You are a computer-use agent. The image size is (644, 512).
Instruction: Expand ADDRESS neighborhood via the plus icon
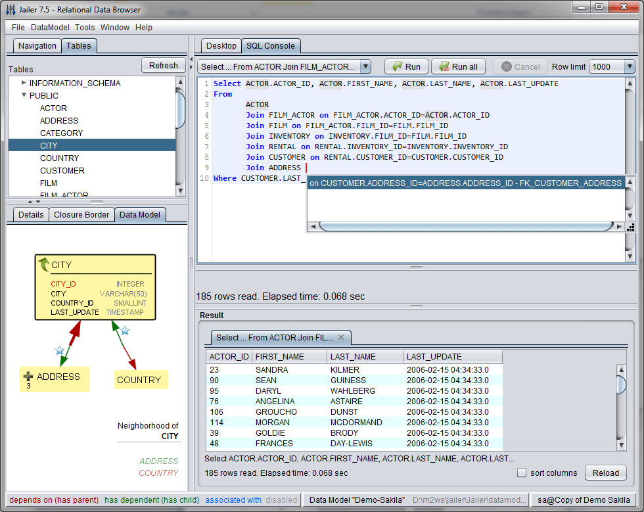click(28, 376)
